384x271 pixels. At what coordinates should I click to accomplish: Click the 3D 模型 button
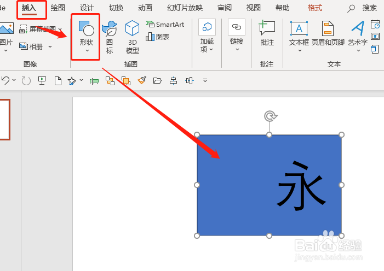(132, 37)
